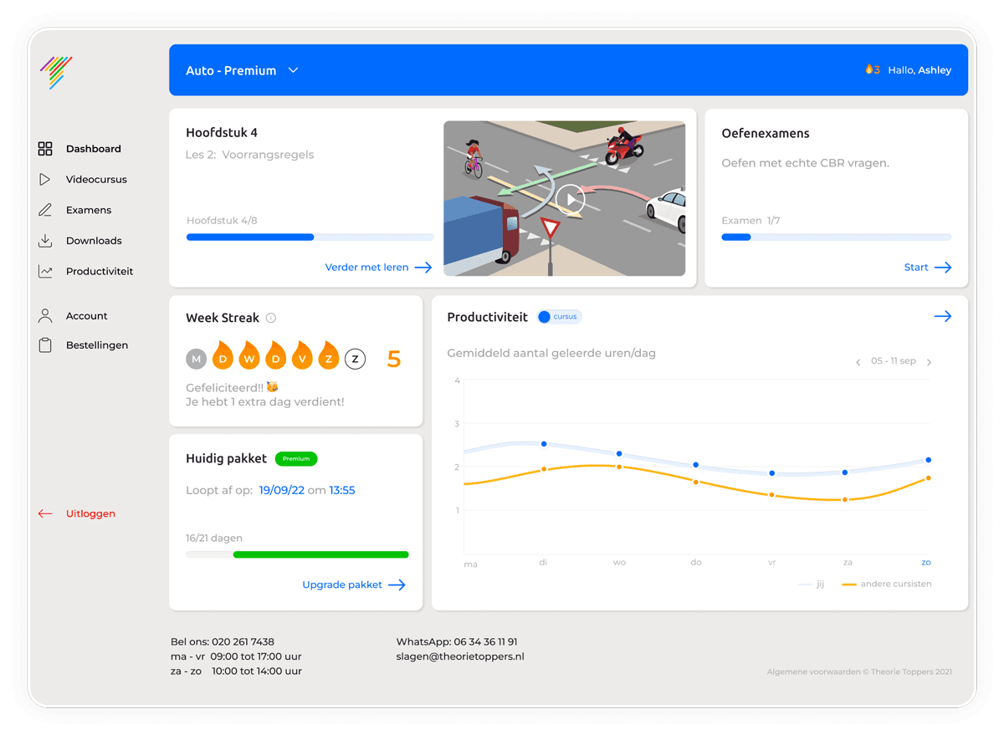Screen dimensions: 1004x735
Task: Toggle the cursus switch in Productiviteit
Action: 558,317
